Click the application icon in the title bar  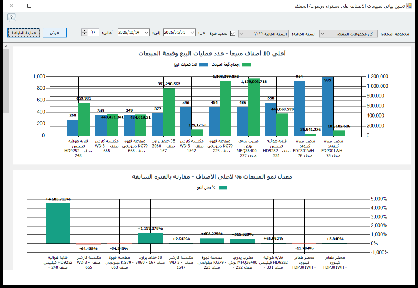pyautogui.click(x=409, y=6)
